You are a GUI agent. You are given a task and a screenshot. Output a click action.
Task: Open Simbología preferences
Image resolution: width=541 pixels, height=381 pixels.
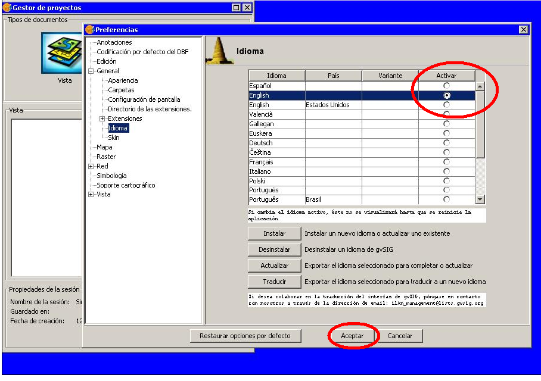tap(111, 176)
